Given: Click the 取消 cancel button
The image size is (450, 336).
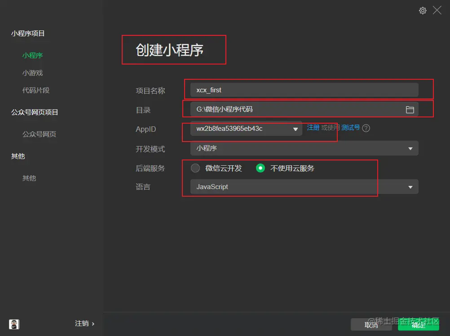Looking at the screenshot, I should [371, 325].
